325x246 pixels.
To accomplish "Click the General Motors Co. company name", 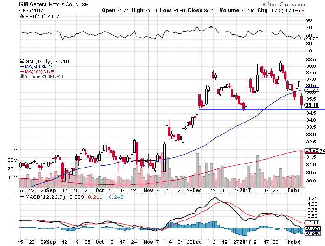I will (x=52, y=4).
